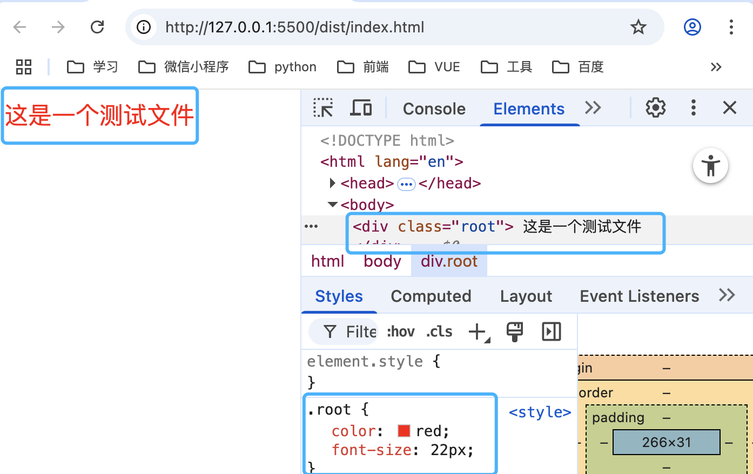Open the DevTools three-dot customization menu
The height and width of the screenshot is (474, 753).
point(693,107)
